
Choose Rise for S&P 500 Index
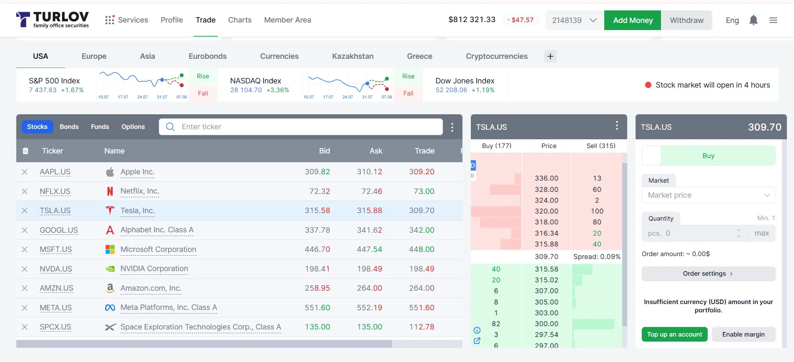[x=203, y=76]
